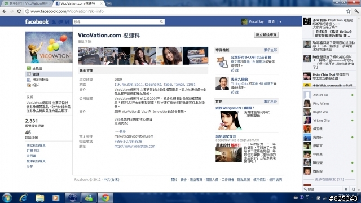Image resolution: width=361 pixels, height=203 pixels.
Task: Open the friend requests icon in header
Action: click(54, 22)
